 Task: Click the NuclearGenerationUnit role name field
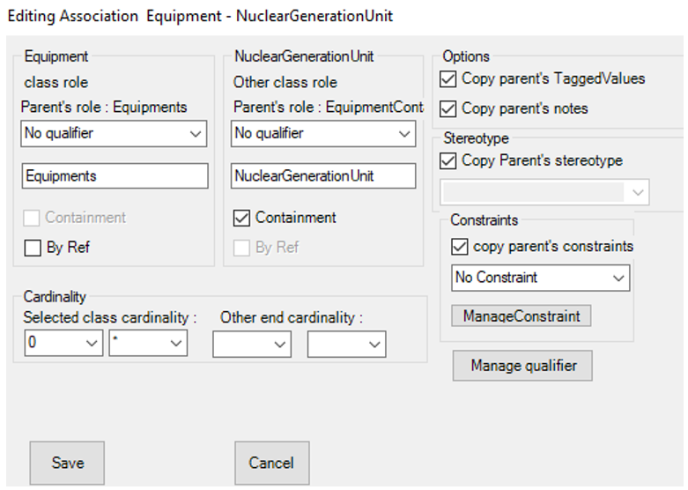pyautogui.click(x=323, y=176)
